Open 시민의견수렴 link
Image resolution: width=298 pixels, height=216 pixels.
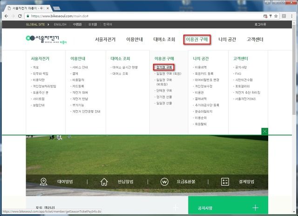[244, 80]
